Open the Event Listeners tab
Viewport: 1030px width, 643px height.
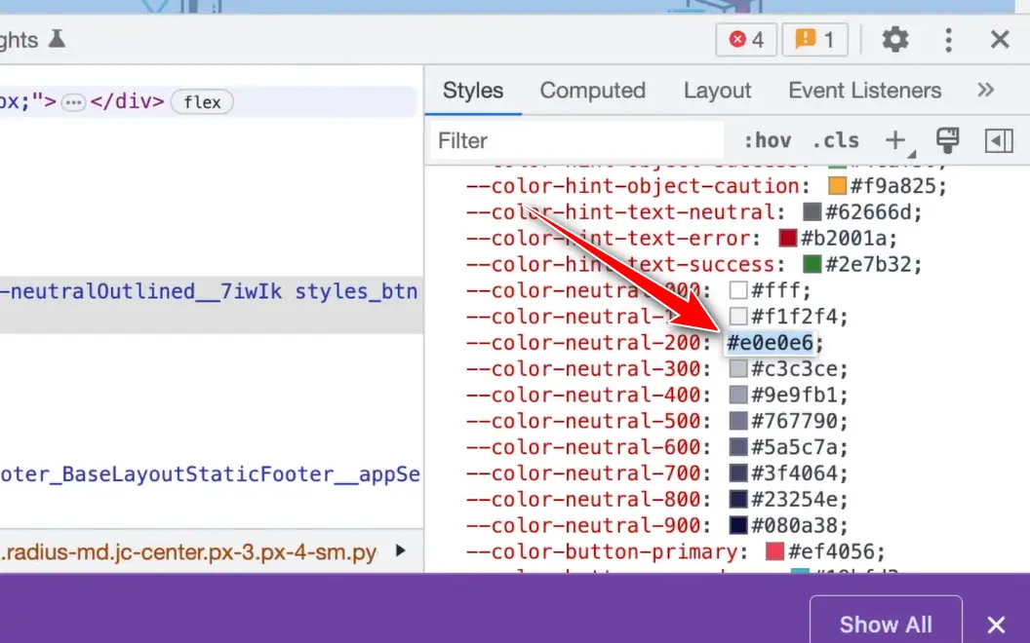(x=864, y=91)
